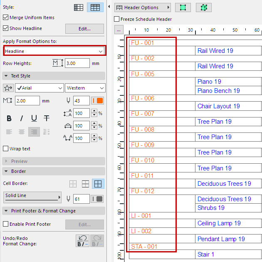Click the green select-elements icon with nodes
The width and height of the screenshot is (262, 262).
[x=204, y=7]
